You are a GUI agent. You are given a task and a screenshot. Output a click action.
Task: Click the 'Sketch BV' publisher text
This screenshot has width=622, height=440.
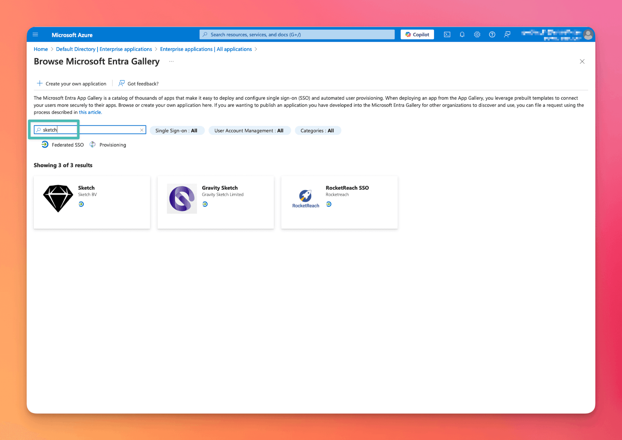pyautogui.click(x=87, y=195)
